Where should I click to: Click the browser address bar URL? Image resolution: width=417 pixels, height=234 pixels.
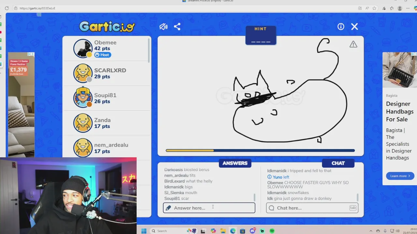37,8
